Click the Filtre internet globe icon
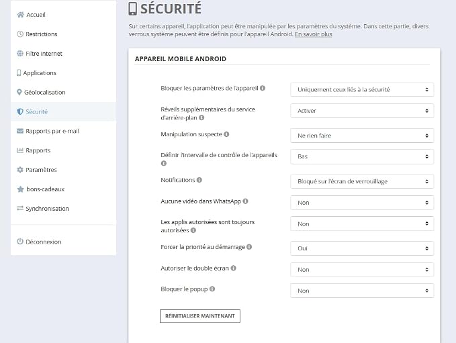Viewport: 456px width, 343px height. [x=19, y=54]
